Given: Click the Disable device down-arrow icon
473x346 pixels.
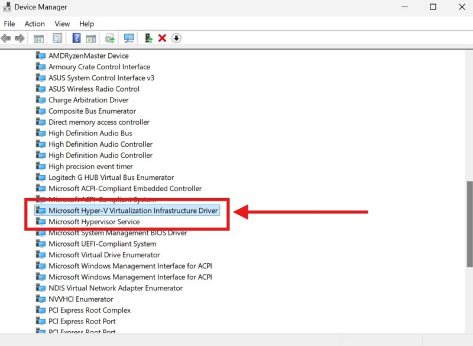Looking at the screenshot, I should (176, 38).
